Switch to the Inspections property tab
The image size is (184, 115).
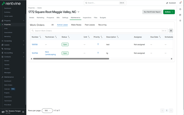(x=87, y=18)
